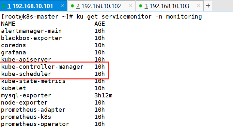This screenshot has width=233, height=128.
Task: Click the AGE column header
Action: point(100,24)
